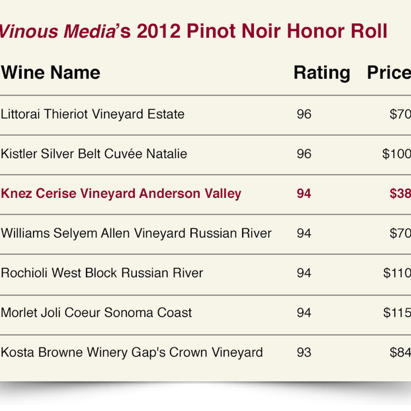Select Morlet Joli Coeur Sonoma Coast

coord(96,313)
